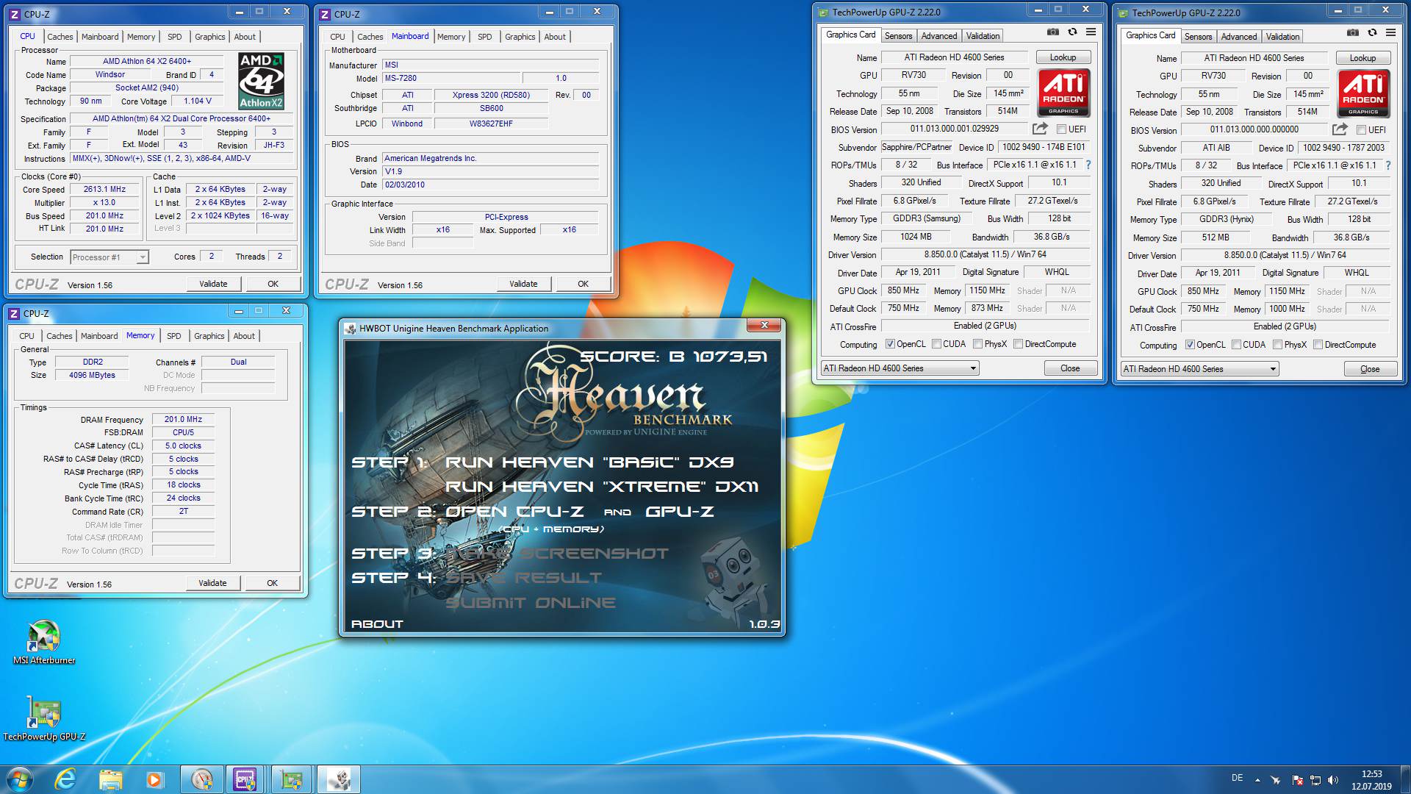
Task: Open the hamburger menu in right GPU-Z
Action: click(1391, 33)
